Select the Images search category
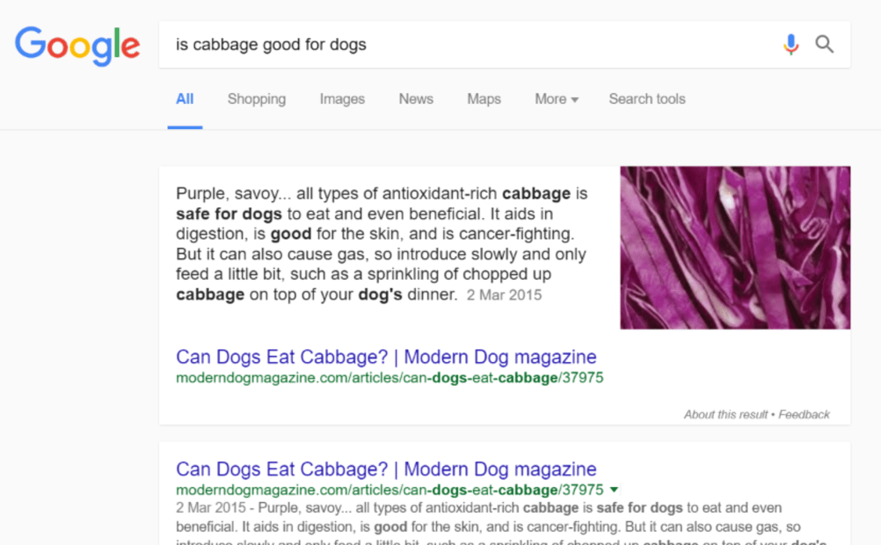The width and height of the screenshot is (881, 545). pos(341,99)
